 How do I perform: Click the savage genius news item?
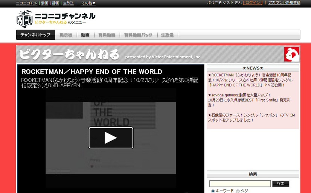point(249,100)
